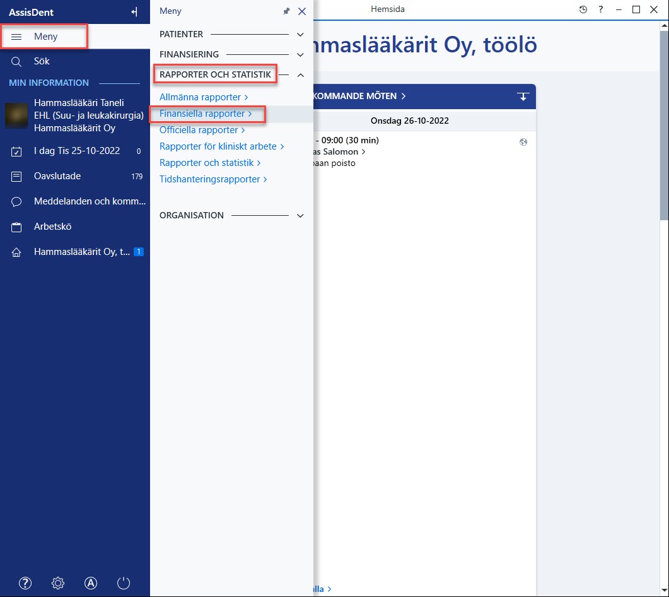The width and height of the screenshot is (669, 597).
Task: Click the hamburger Meny icon
Action: click(16, 37)
